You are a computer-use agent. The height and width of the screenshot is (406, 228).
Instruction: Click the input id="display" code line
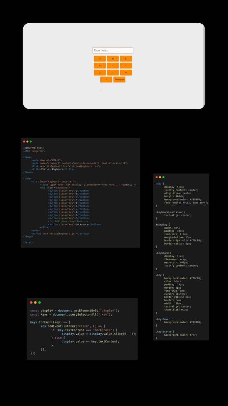(88, 185)
